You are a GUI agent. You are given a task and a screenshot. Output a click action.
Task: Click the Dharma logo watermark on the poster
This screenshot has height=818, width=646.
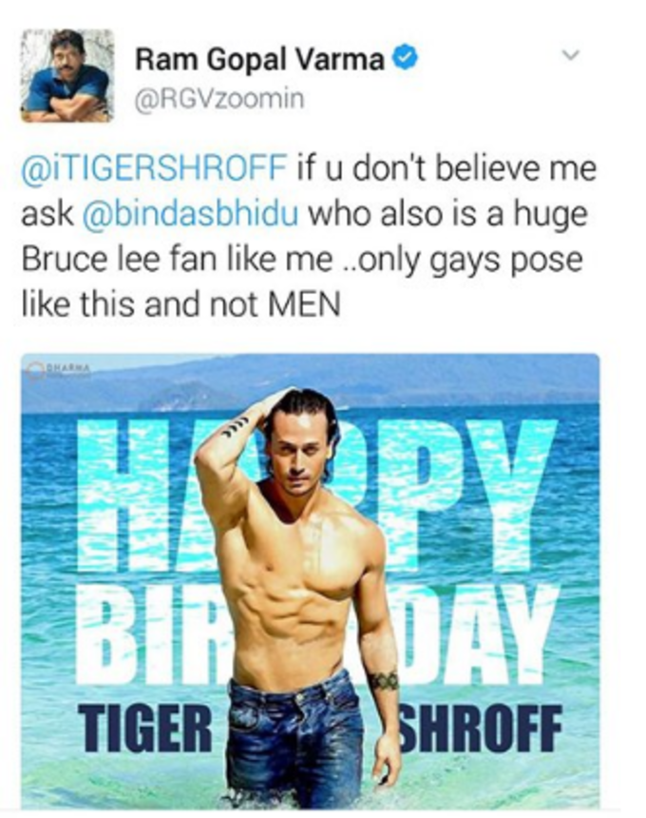pyautogui.click(x=58, y=369)
